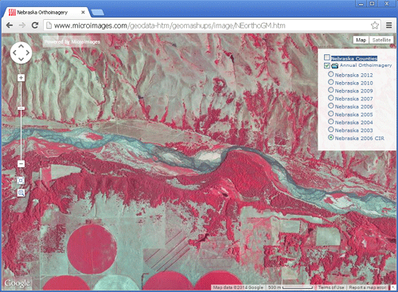
Task: Switch to Map view
Action: (361, 40)
